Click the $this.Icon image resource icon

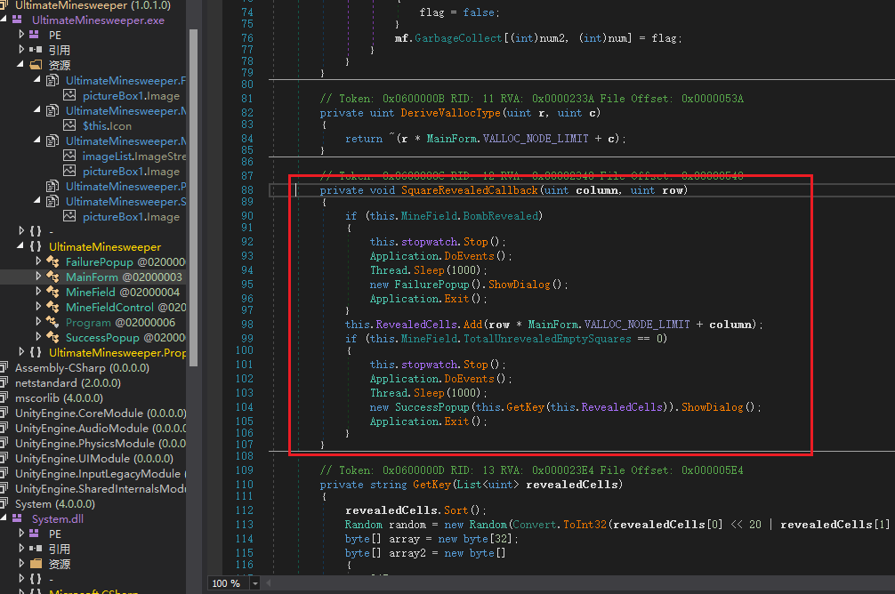[71, 126]
